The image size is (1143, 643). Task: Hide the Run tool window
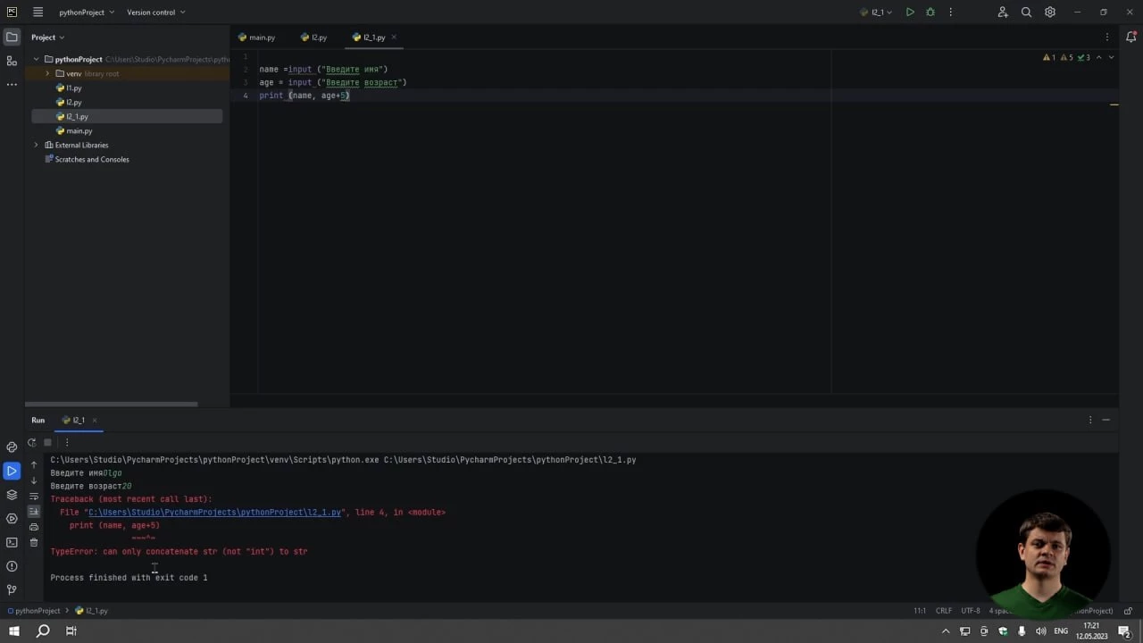(x=1105, y=420)
